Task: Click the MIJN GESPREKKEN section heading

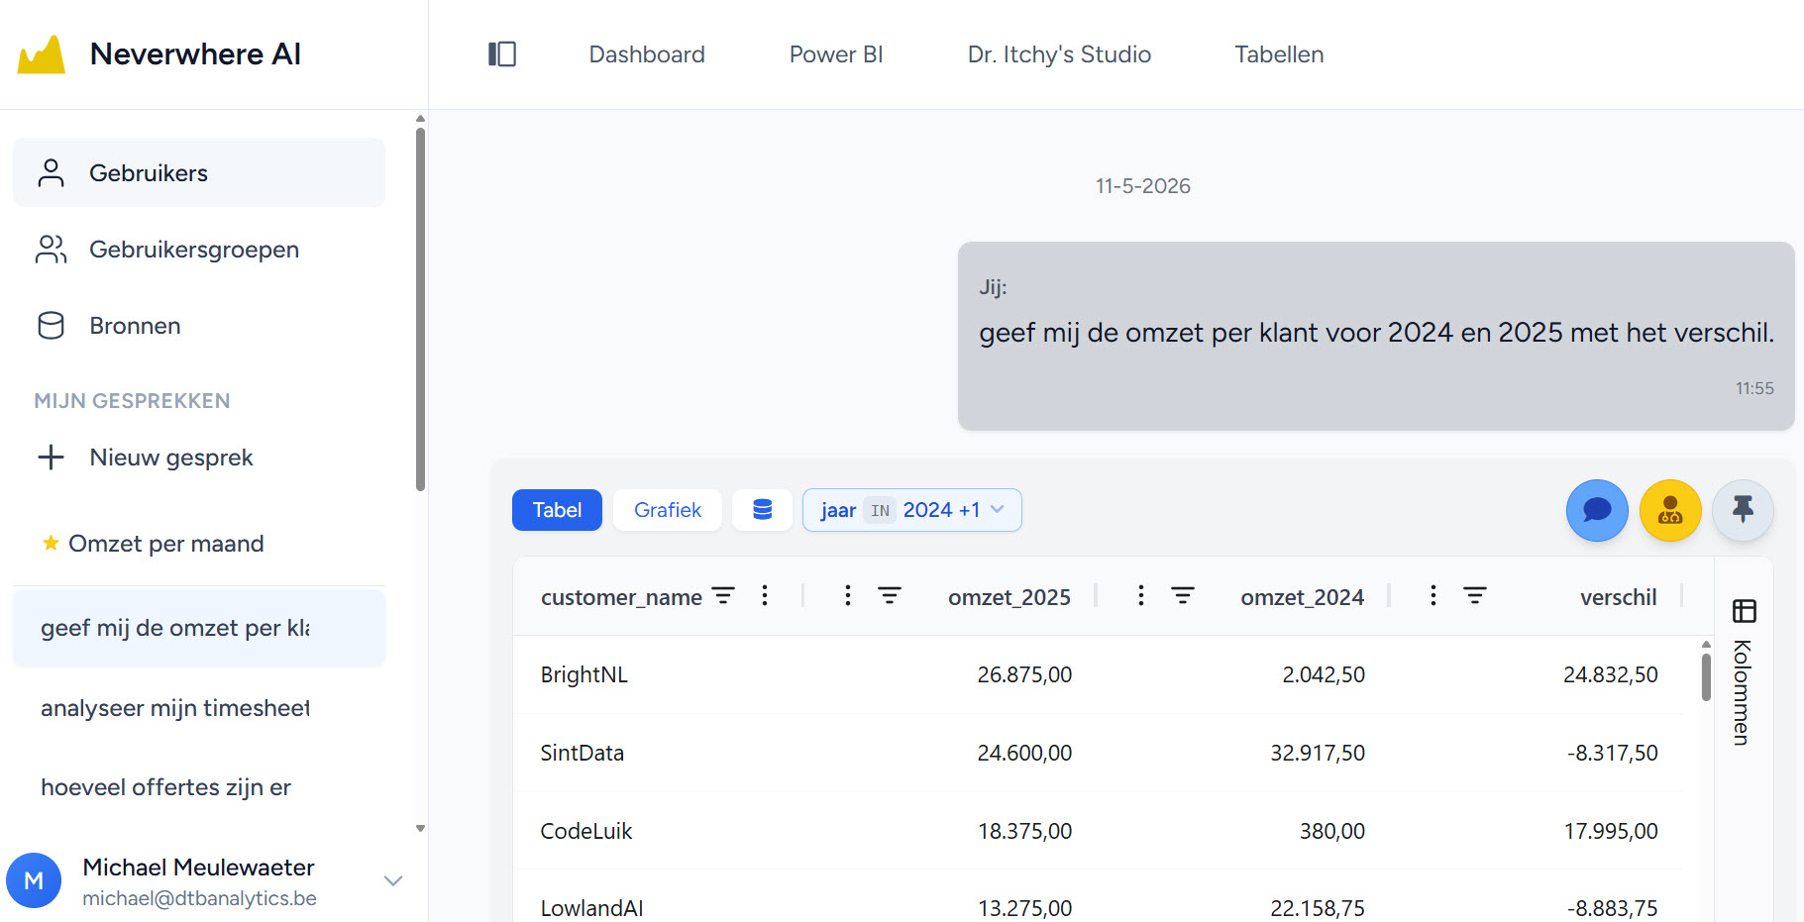Action: click(x=132, y=401)
